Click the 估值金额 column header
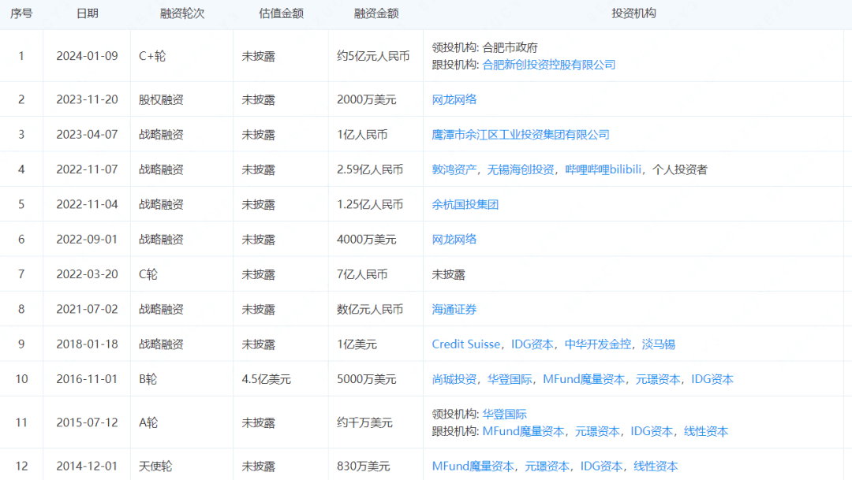852x480 pixels. coord(281,13)
